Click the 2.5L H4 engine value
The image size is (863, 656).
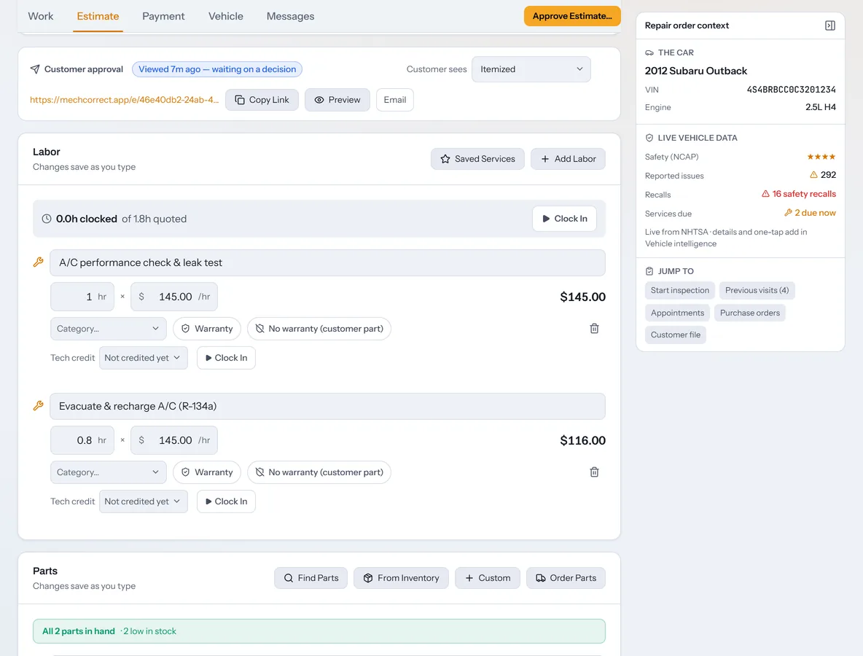pyautogui.click(x=820, y=107)
